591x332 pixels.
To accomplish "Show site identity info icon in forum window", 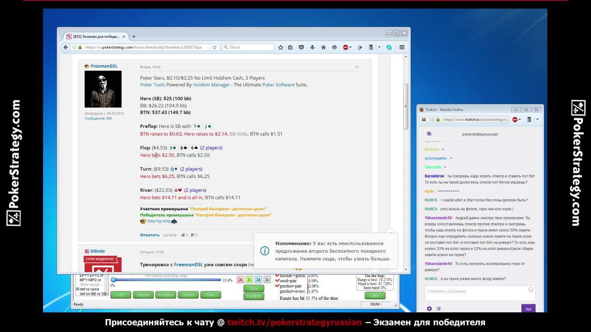I will pos(75,47).
